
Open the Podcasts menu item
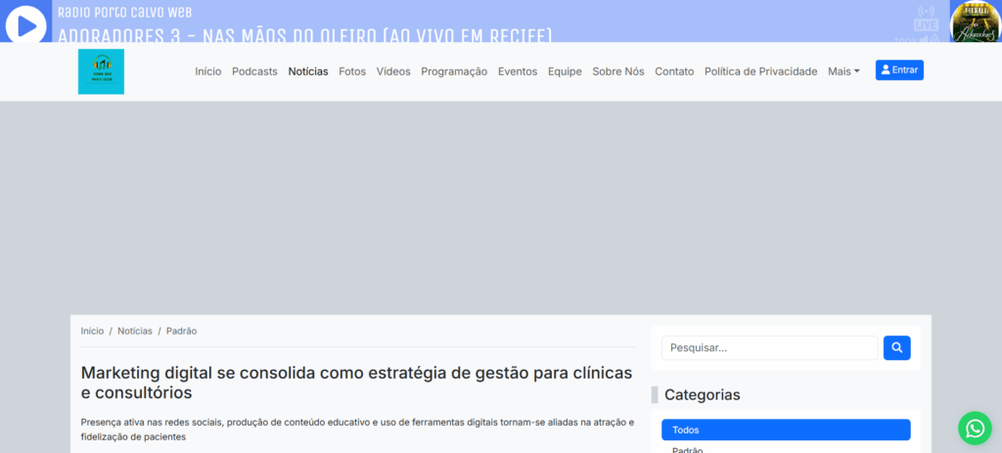click(x=254, y=71)
